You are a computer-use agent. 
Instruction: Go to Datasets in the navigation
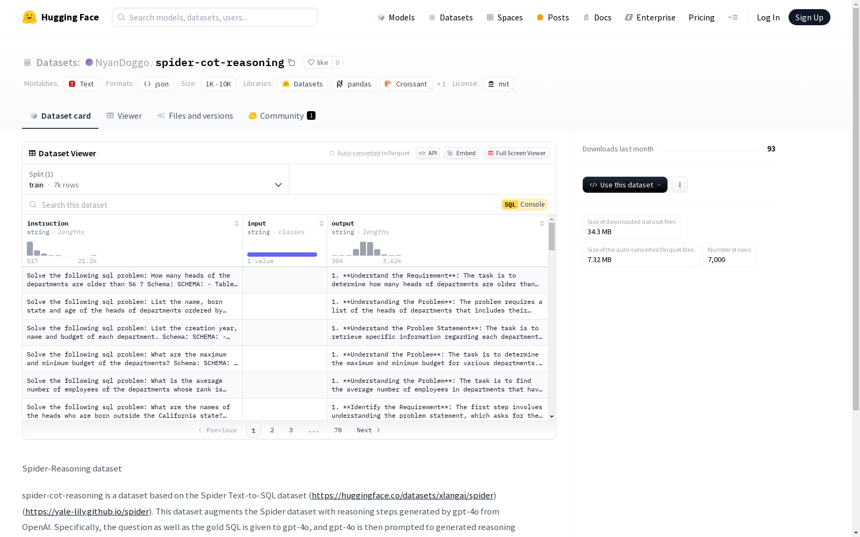coord(450,17)
